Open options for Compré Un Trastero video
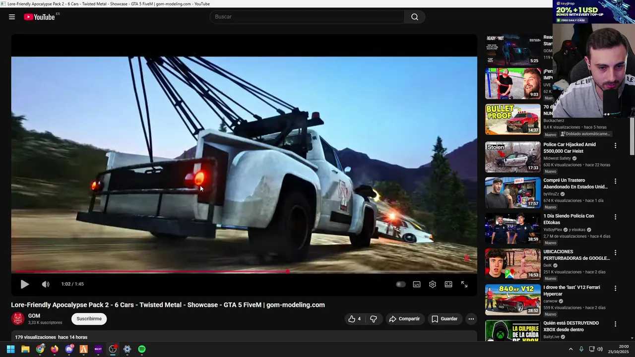The width and height of the screenshot is (635, 357). tap(616, 181)
